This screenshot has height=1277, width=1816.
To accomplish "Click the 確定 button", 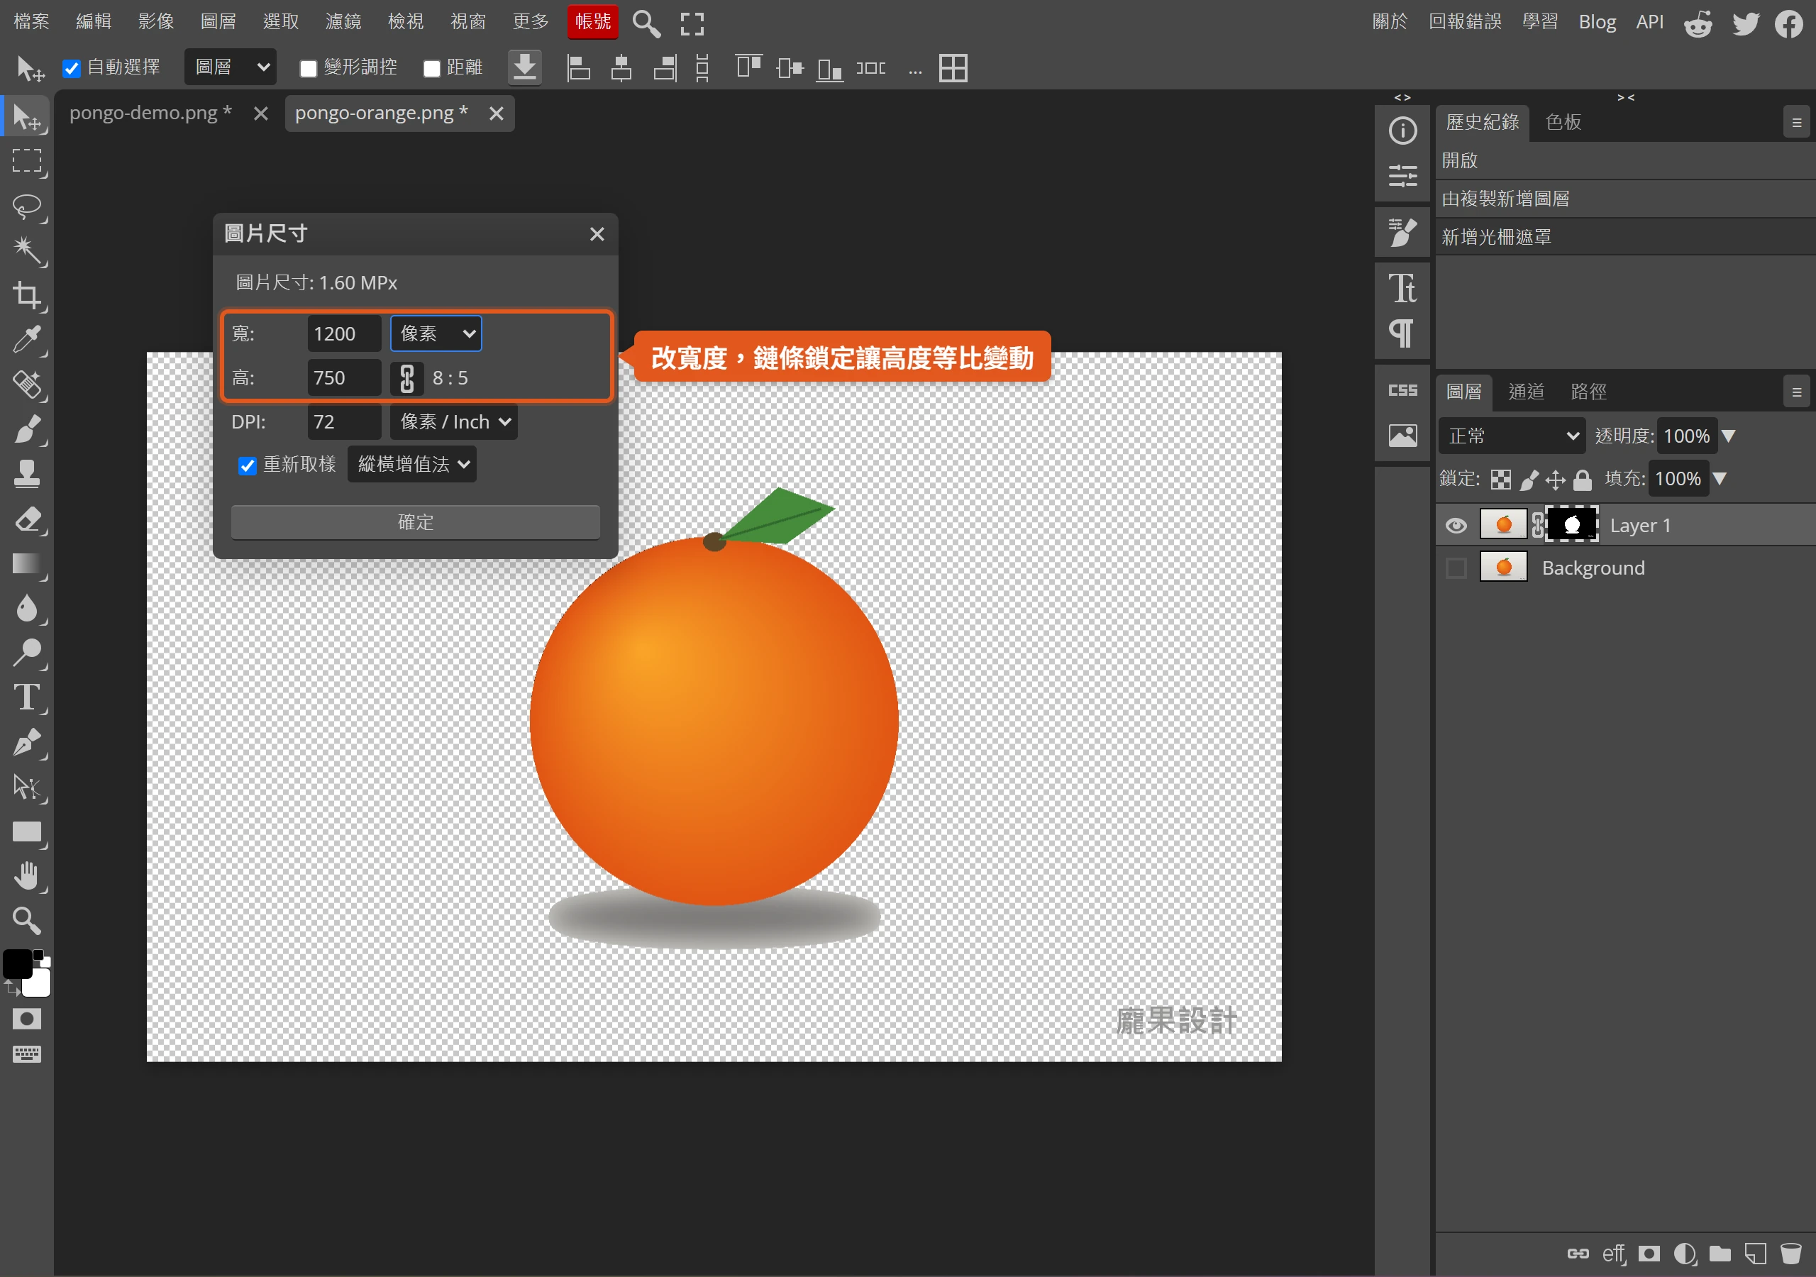I will pos(415,522).
